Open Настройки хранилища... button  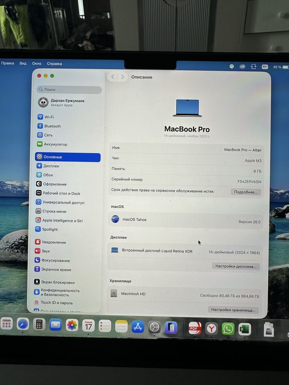tap(233, 310)
